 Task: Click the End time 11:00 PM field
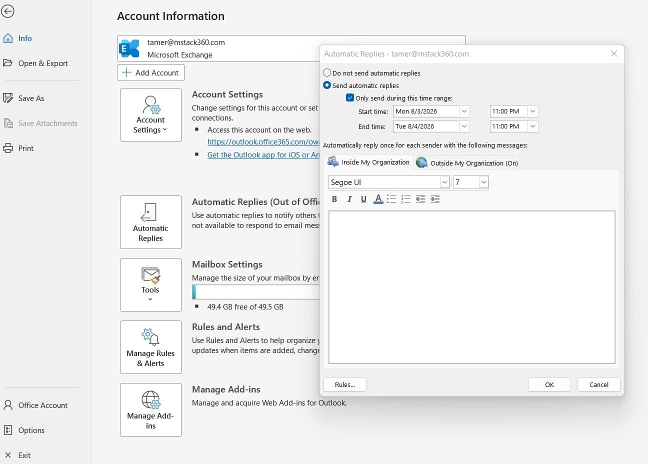pyautogui.click(x=508, y=126)
